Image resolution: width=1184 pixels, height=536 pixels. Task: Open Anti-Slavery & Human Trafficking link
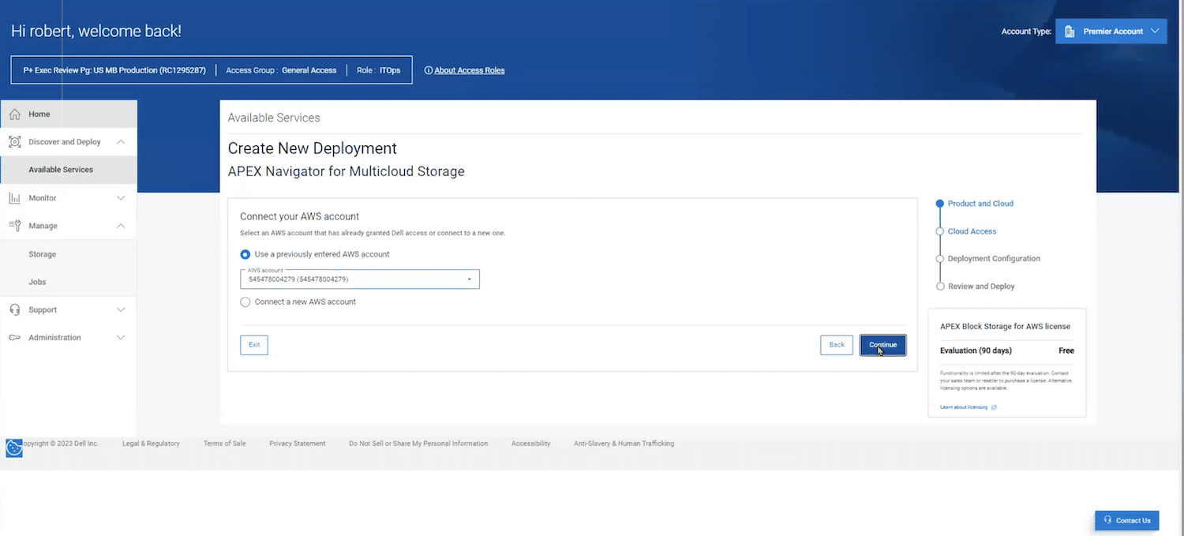pos(624,444)
